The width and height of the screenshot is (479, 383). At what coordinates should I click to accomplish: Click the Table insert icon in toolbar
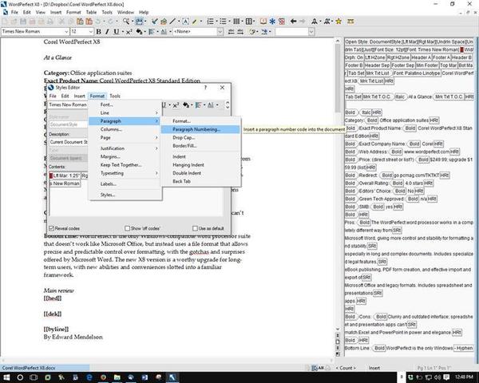click(249, 21)
